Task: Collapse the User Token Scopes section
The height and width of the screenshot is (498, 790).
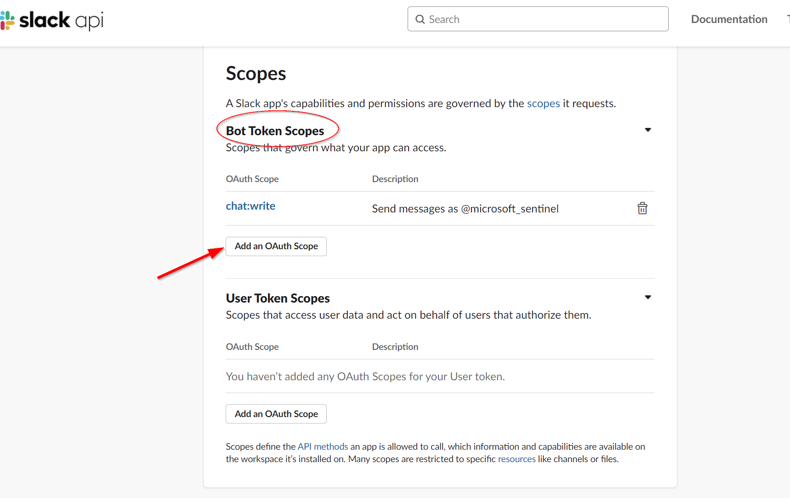Action: click(x=648, y=298)
